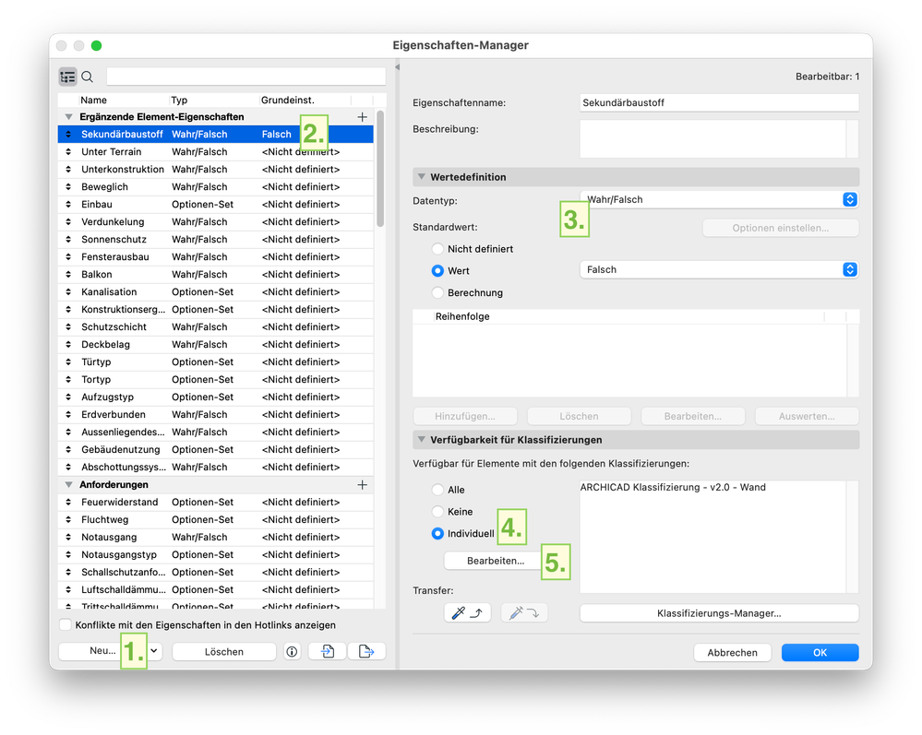Choose Individuell classification availability
The height and width of the screenshot is (735, 922).
437,533
